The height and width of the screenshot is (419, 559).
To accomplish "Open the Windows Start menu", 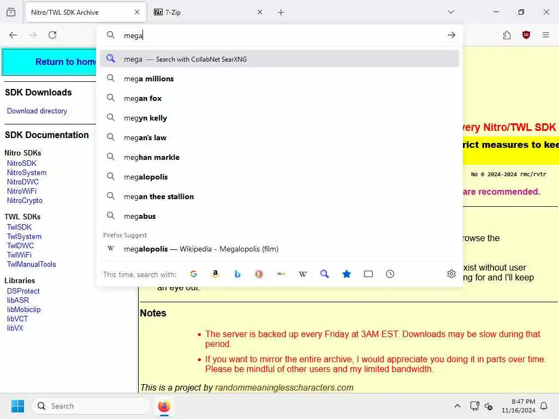I will coord(17,406).
